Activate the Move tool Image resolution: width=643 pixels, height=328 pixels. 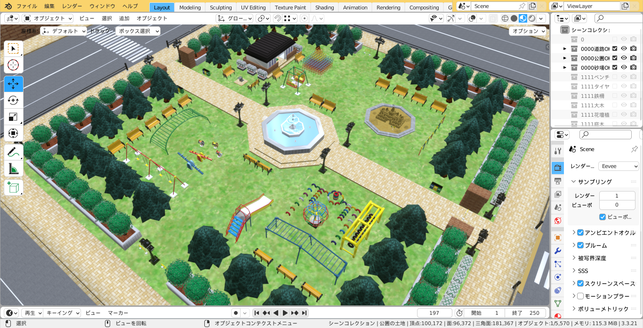coord(13,84)
